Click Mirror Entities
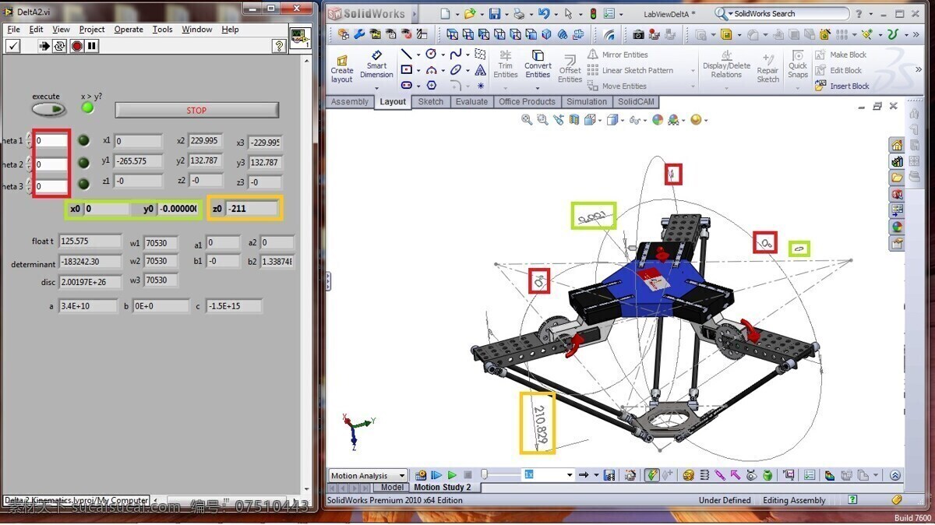Viewport: 935px width, 525px height. pyautogui.click(x=617, y=55)
